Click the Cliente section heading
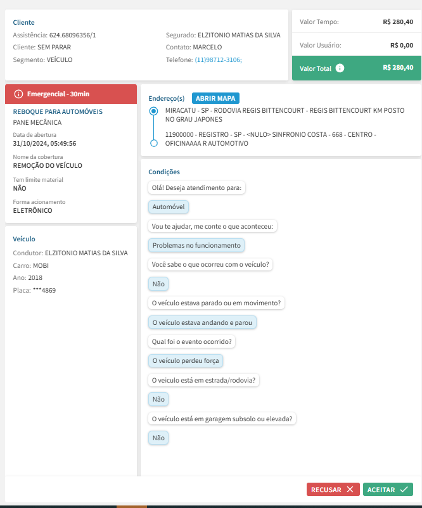 (x=23, y=22)
